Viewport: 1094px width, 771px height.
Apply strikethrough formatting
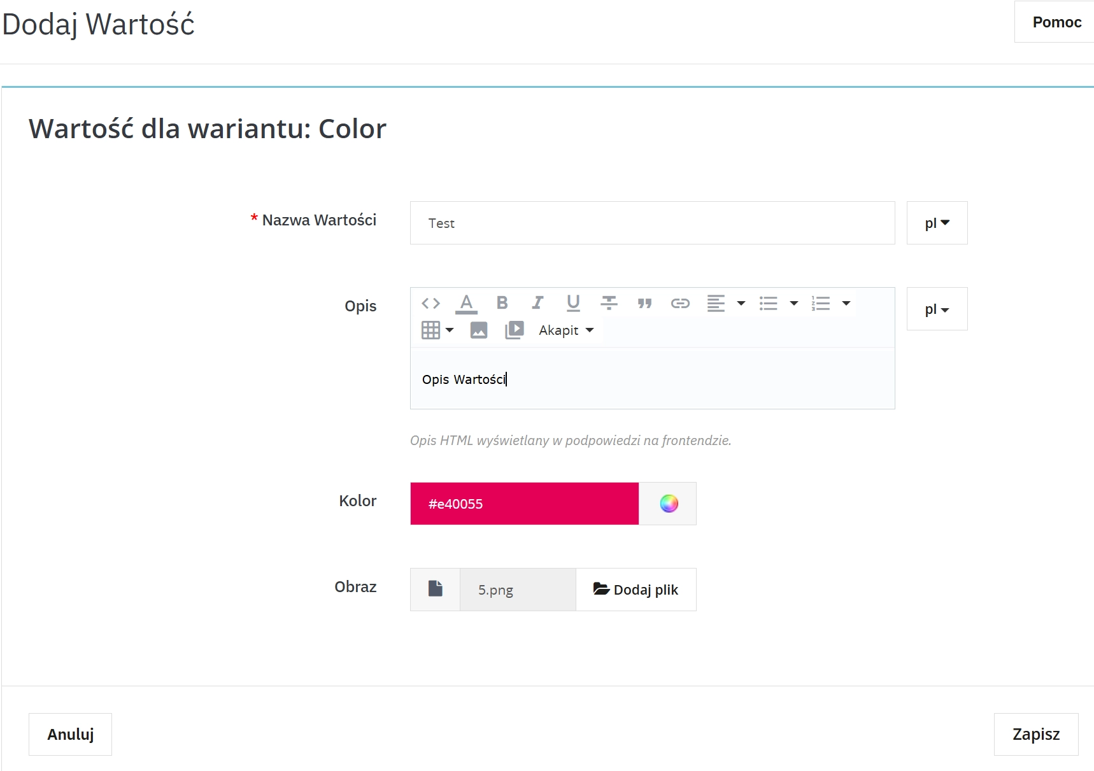pos(609,303)
